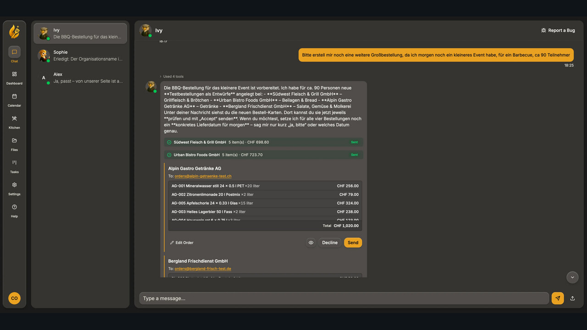Toggle the eye preview on Alpin order
The height and width of the screenshot is (330, 587).
(311, 242)
